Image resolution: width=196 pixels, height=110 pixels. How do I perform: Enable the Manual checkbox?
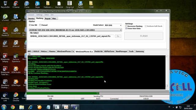[40, 25]
